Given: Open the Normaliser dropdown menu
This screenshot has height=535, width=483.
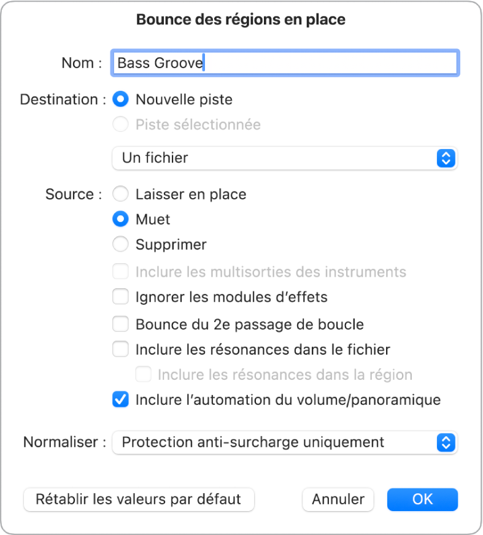Looking at the screenshot, I should (x=284, y=442).
